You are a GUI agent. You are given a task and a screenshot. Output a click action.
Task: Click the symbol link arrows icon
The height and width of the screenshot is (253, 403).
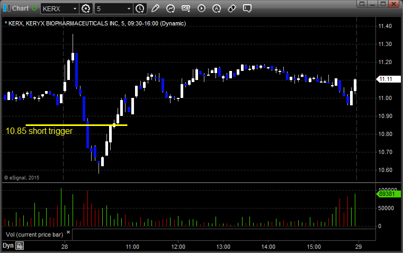pyautogui.click(x=232, y=8)
